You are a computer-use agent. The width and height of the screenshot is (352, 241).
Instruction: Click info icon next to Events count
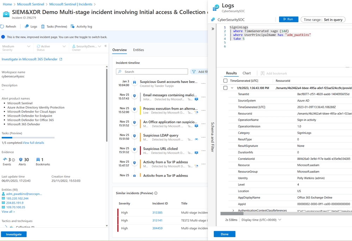click(13, 160)
